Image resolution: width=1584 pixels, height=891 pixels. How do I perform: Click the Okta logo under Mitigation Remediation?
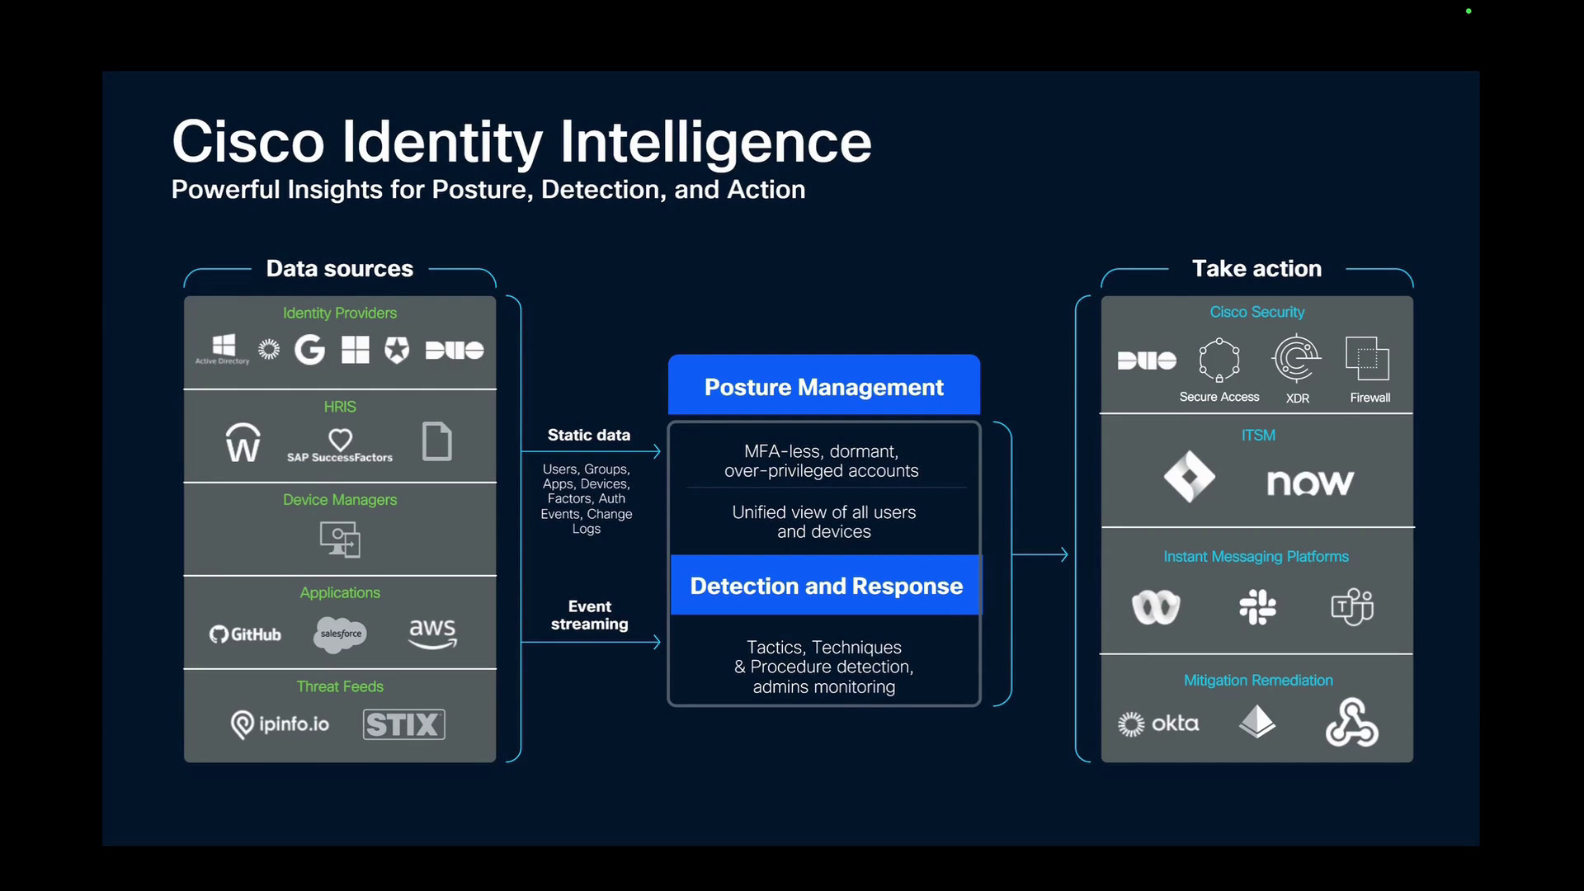click(x=1158, y=724)
